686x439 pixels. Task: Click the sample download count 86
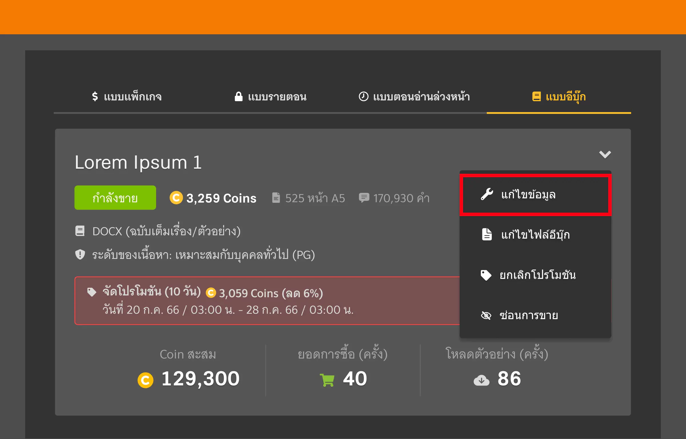coord(509,379)
